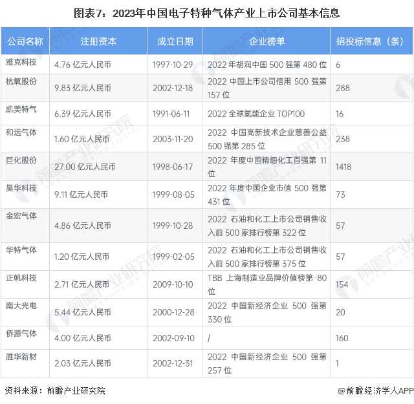
Task: Select ranking text ending 排行榜第 375 位
Action: click(x=267, y=257)
